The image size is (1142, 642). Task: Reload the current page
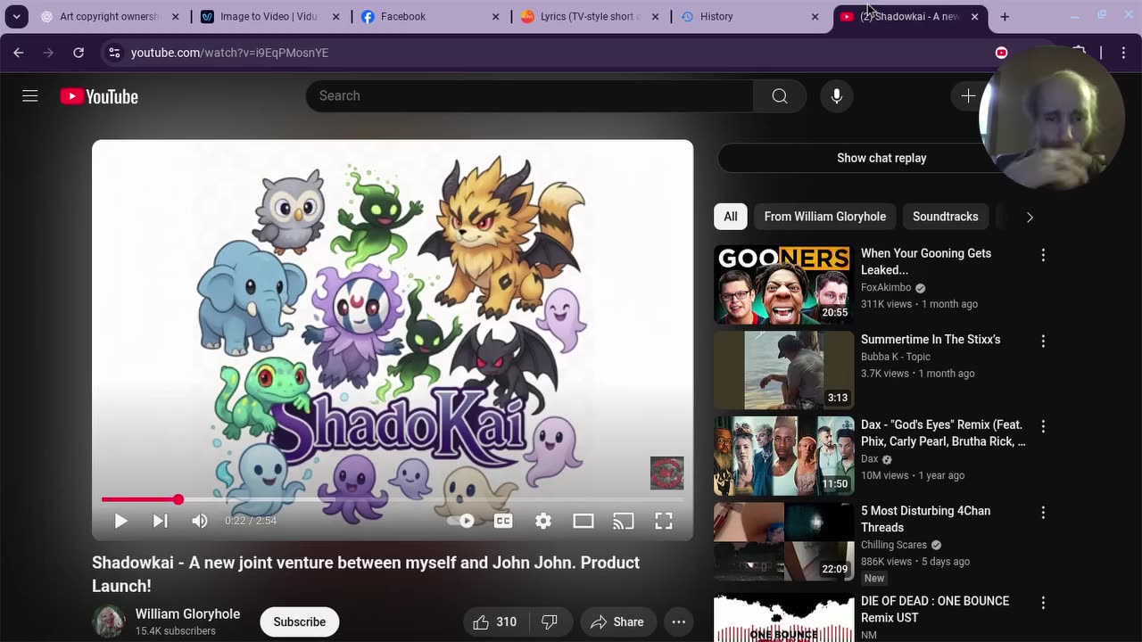coord(79,53)
